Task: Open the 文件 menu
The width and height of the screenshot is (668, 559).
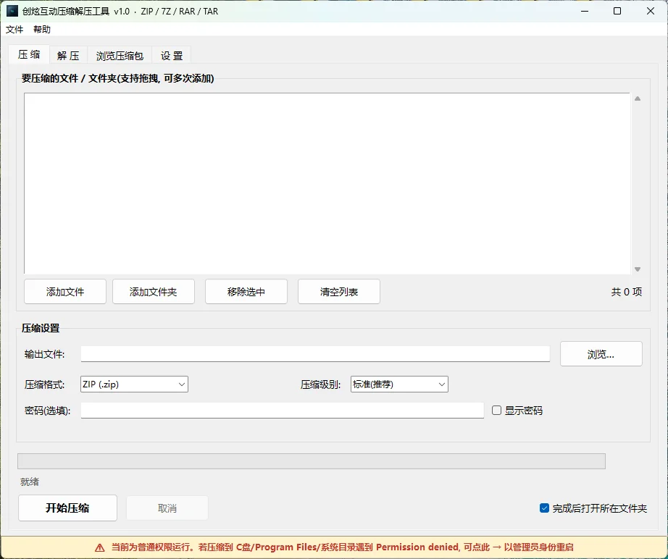Action: (x=14, y=30)
